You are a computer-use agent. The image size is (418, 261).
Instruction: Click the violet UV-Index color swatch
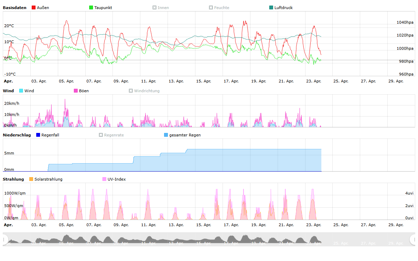click(x=104, y=179)
